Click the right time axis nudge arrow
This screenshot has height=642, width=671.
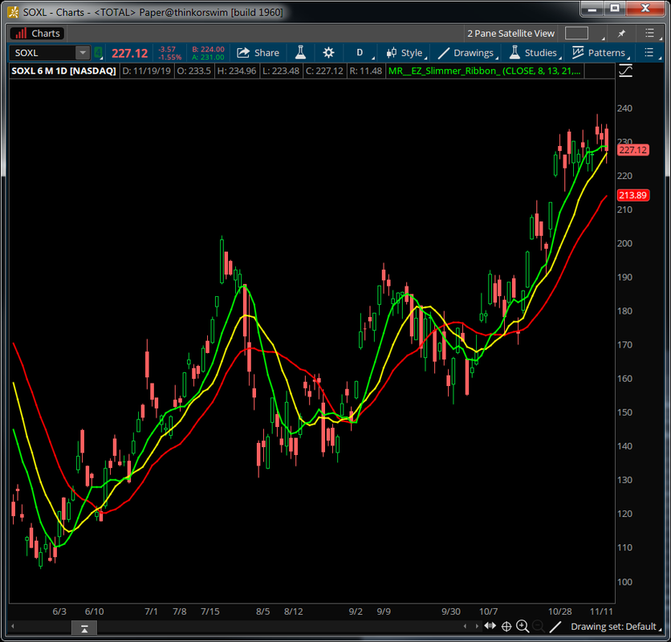(x=477, y=626)
